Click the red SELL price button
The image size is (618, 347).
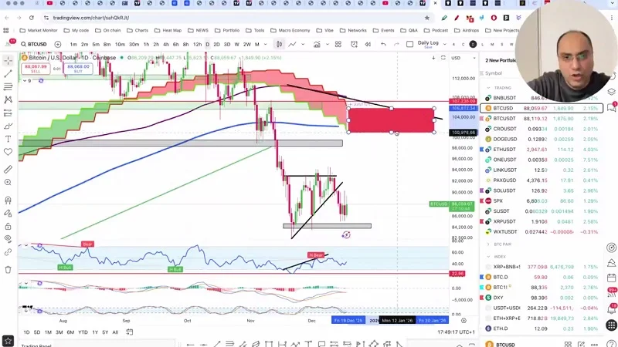(x=36, y=68)
